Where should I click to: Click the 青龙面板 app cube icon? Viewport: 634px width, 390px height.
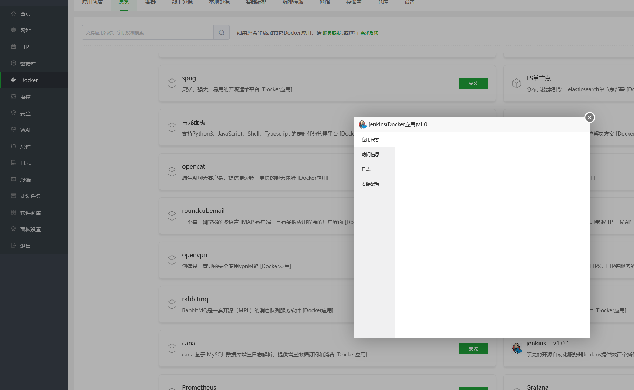[172, 127]
